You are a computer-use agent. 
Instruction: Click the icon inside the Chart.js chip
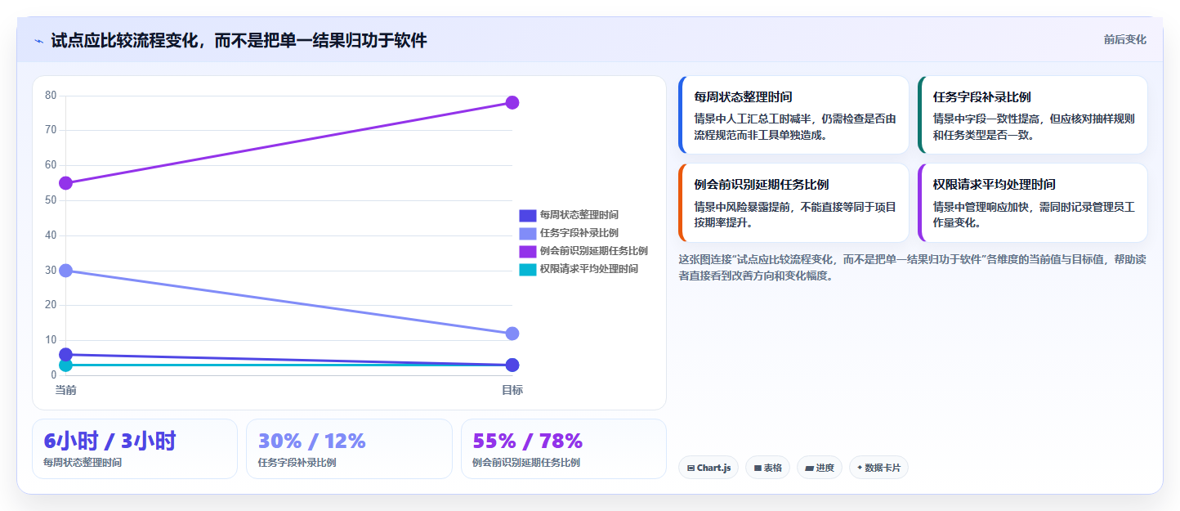(691, 468)
